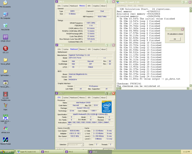
Task: Switch to Caches tab in bottom CPU-Z window
Action: coord(66,98)
